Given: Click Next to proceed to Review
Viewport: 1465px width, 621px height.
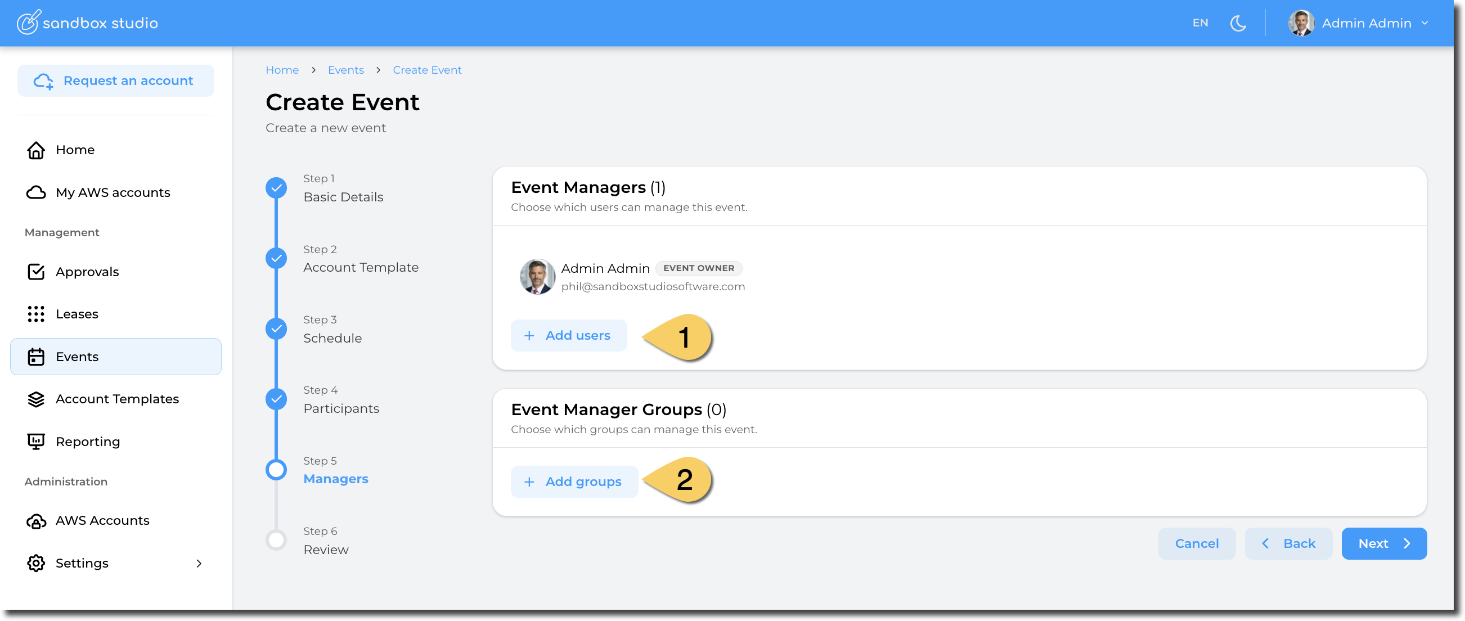Looking at the screenshot, I should pos(1383,544).
